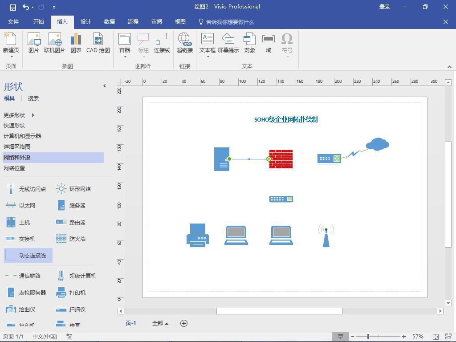Click the CAD 绘图 insert icon

coord(98,43)
